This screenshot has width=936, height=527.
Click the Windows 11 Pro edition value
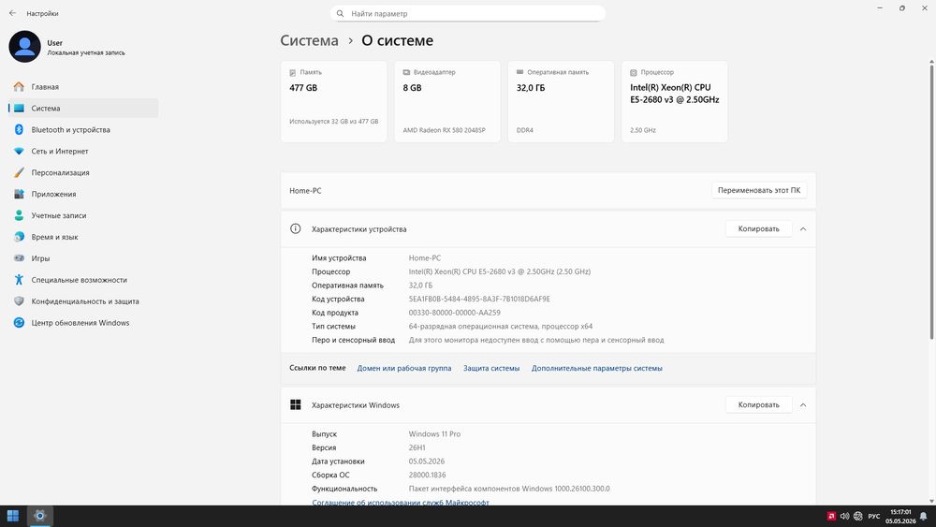434,434
